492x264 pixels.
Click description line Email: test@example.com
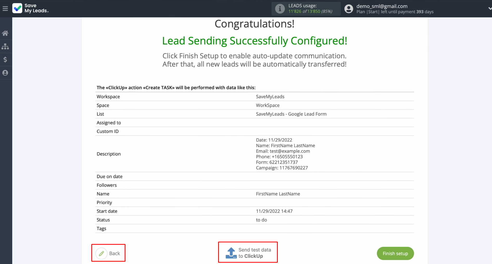pyautogui.click(x=283, y=151)
